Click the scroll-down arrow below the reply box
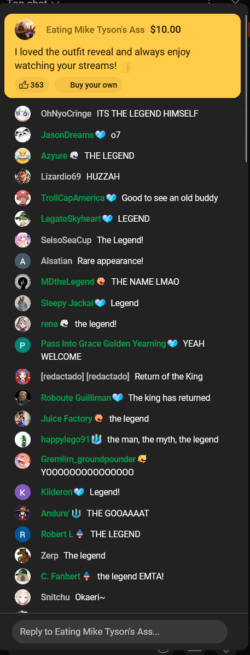Image resolution: width=250 pixels, height=655 pixels. click(225, 651)
